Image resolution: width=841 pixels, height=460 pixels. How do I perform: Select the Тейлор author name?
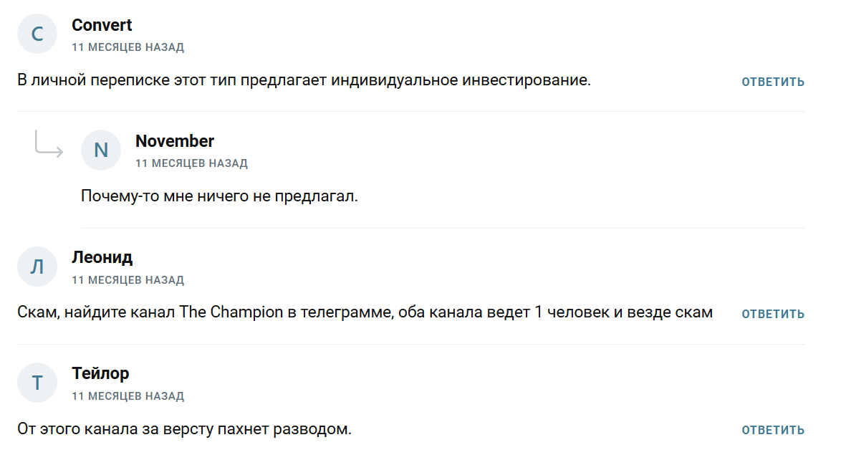100,373
